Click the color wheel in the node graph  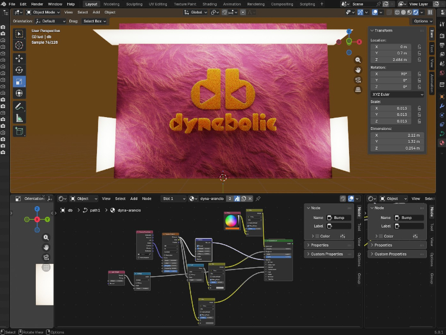(x=231, y=222)
